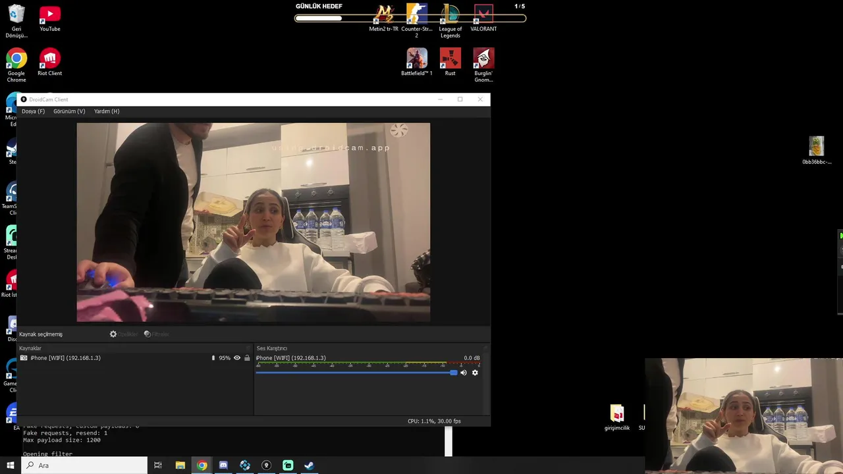Click the Kaynak seçilmemiş label
843x474 pixels.
pos(41,334)
